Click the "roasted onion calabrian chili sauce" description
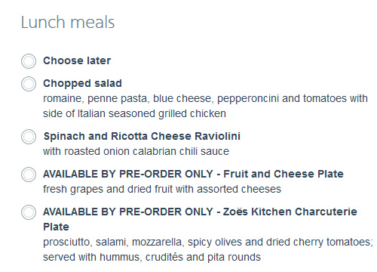 tap(146, 151)
